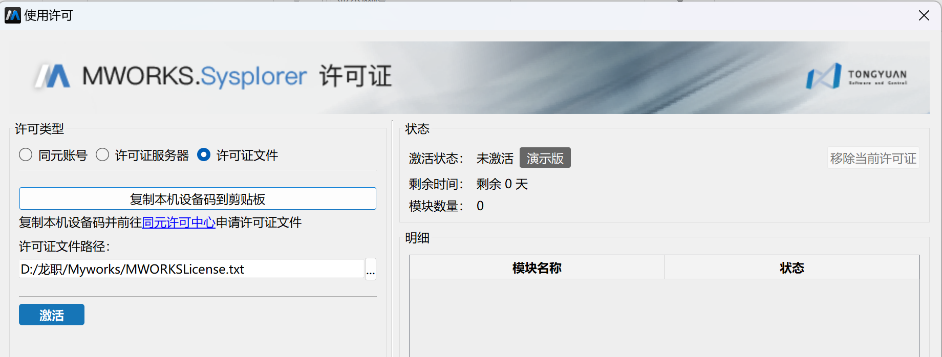Screen dimensions: 942x357
Task: Click the MWORKS app icon in title bar
Action: [x=13, y=15]
